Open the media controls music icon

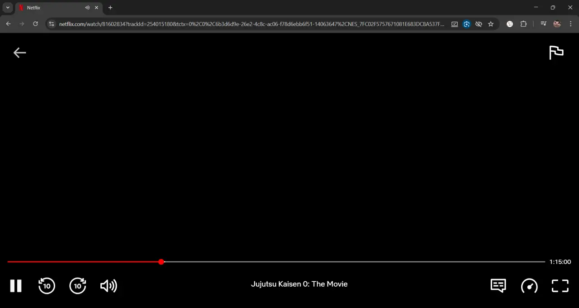click(x=544, y=24)
